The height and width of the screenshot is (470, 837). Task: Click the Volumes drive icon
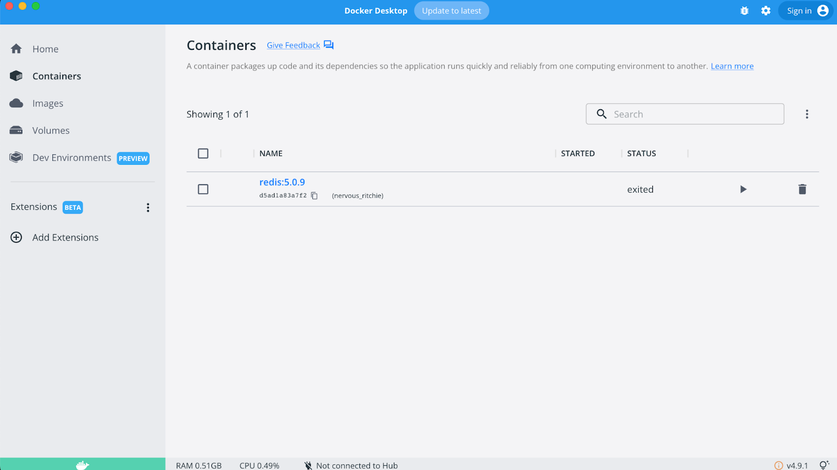click(x=16, y=130)
